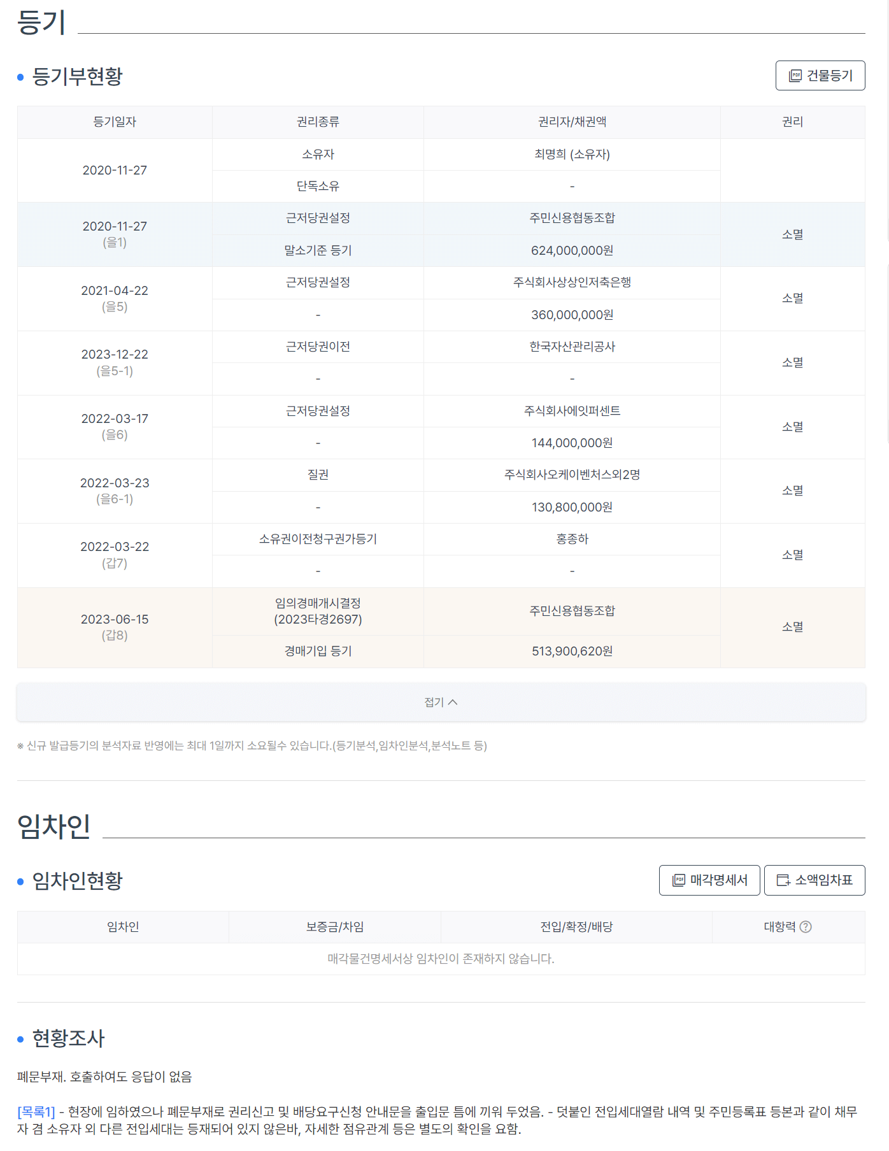Click the 임의경매개시결정 (2023타경2697) cell
Image resolution: width=889 pixels, height=1151 pixels.
tap(318, 611)
